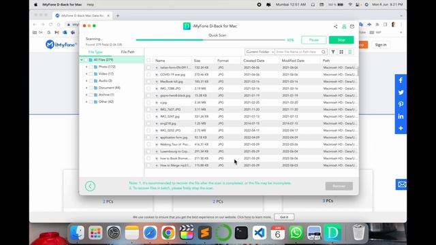Open Finder from the Dock
Viewport: 436px width, 245px height.
point(77,232)
